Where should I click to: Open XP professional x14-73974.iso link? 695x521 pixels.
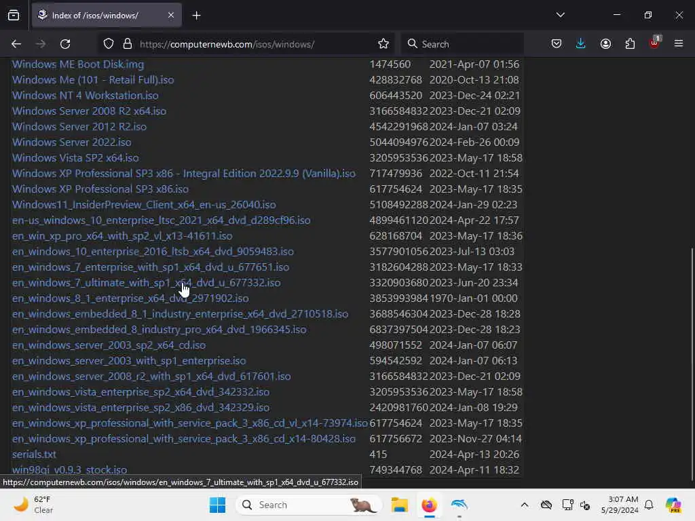[190, 423]
